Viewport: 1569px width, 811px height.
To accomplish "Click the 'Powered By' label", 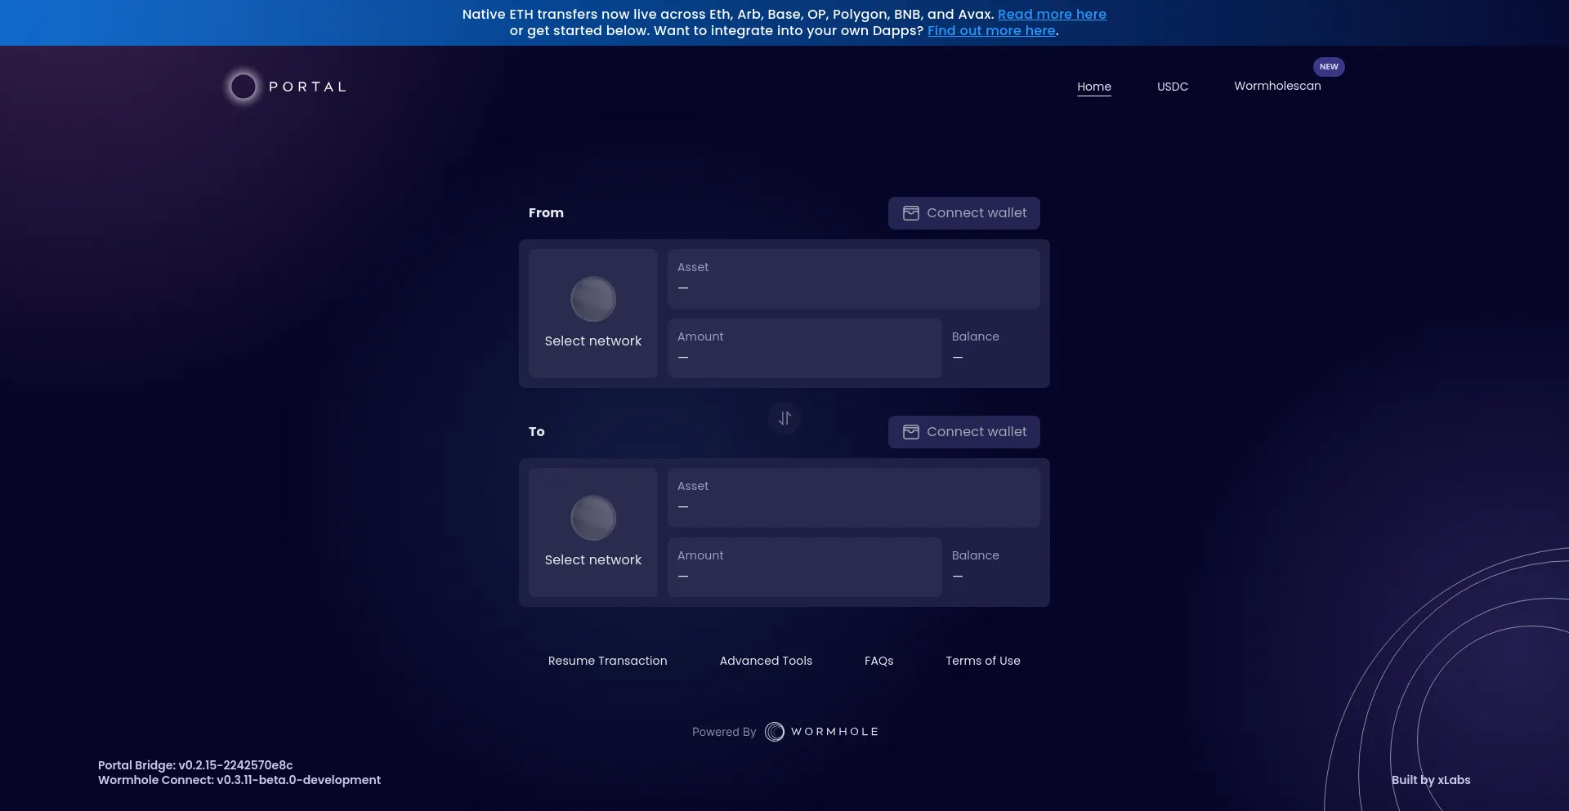I will pyautogui.click(x=724, y=732).
